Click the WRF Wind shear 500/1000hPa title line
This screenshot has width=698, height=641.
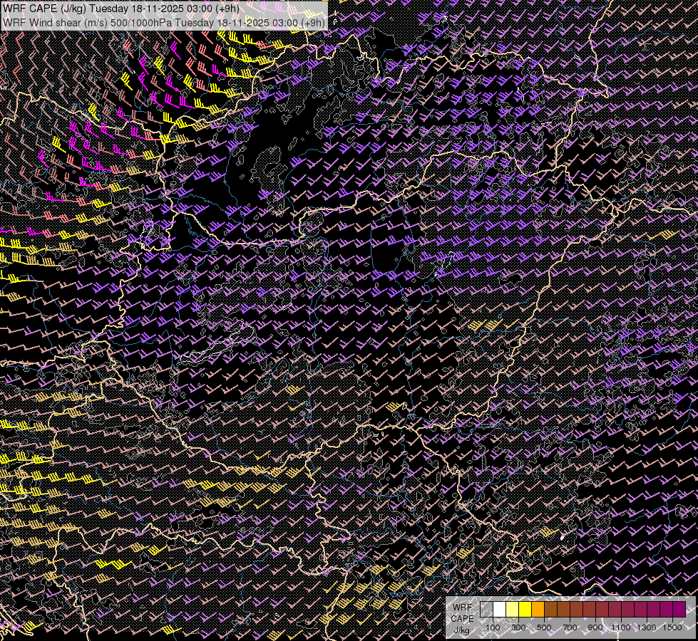[164, 23]
